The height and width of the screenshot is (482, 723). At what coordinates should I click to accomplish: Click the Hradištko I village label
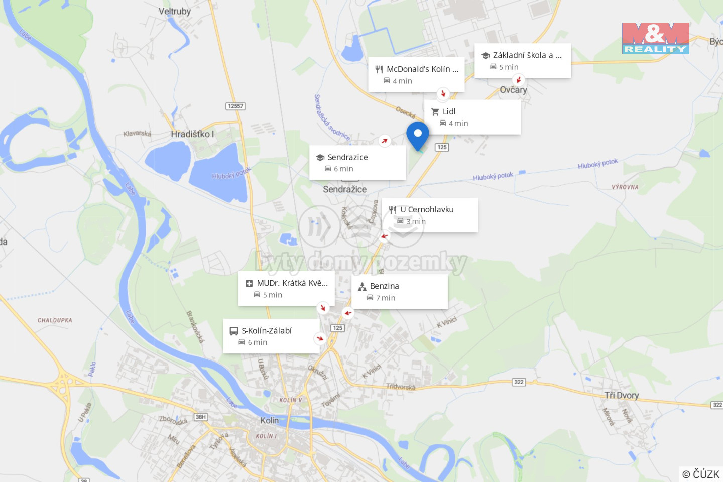(x=192, y=134)
